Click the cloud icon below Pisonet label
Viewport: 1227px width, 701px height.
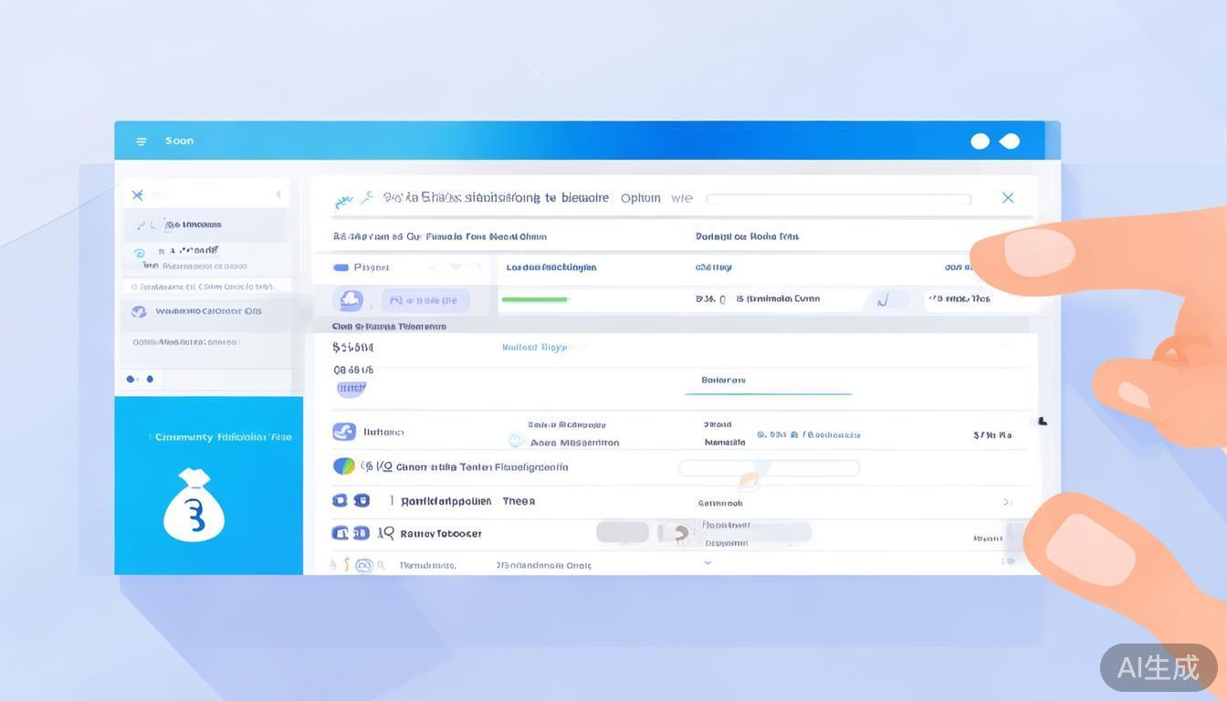point(351,300)
